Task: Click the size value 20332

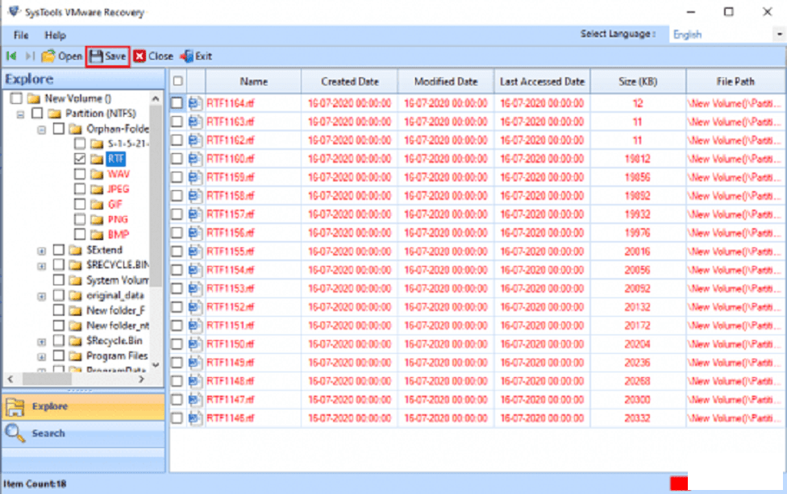Action: [x=638, y=418]
